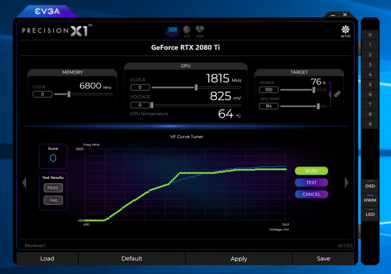The width and height of the screenshot is (391, 274).
Task: Open the HWM heart monitor icon
Action: (x=200, y=32)
